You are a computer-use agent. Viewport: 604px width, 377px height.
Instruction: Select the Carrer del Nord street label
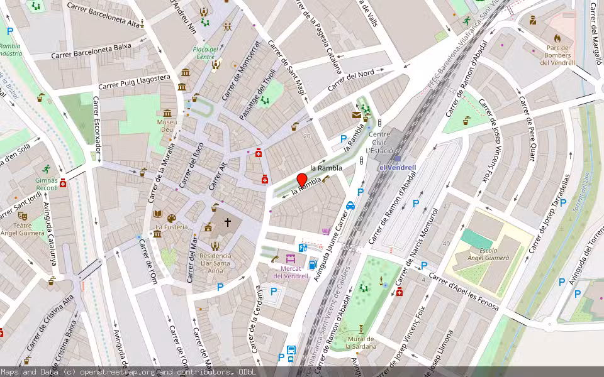(x=351, y=80)
